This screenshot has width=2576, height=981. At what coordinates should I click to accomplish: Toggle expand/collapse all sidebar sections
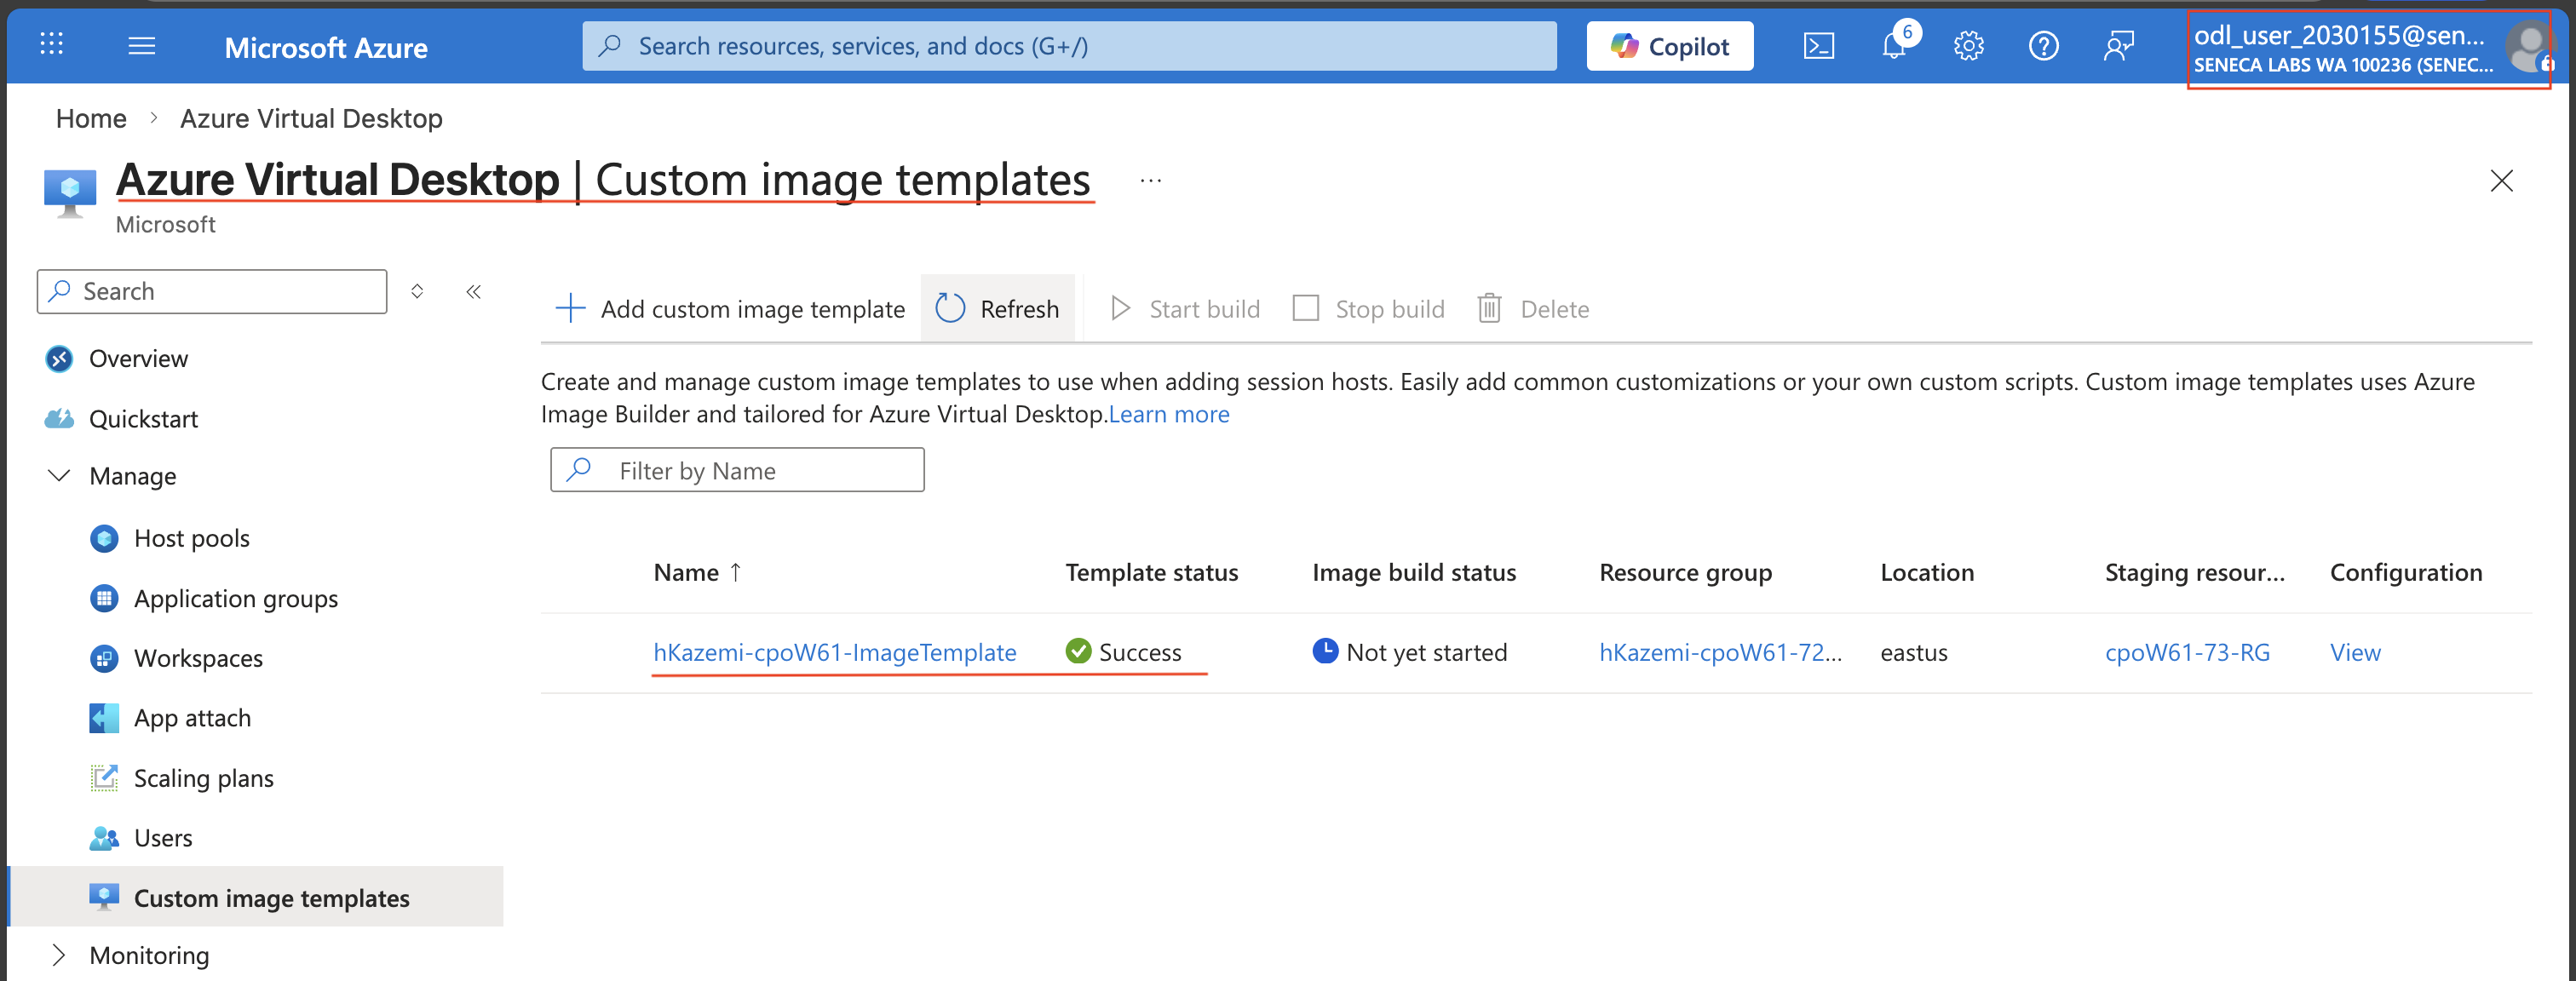click(417, 291)
